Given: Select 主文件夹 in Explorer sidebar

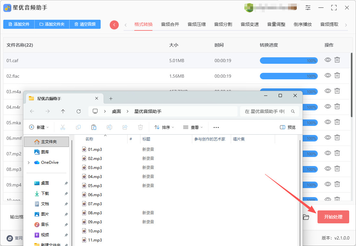Looking at the screenshot, I should click(x=46, y=142).
